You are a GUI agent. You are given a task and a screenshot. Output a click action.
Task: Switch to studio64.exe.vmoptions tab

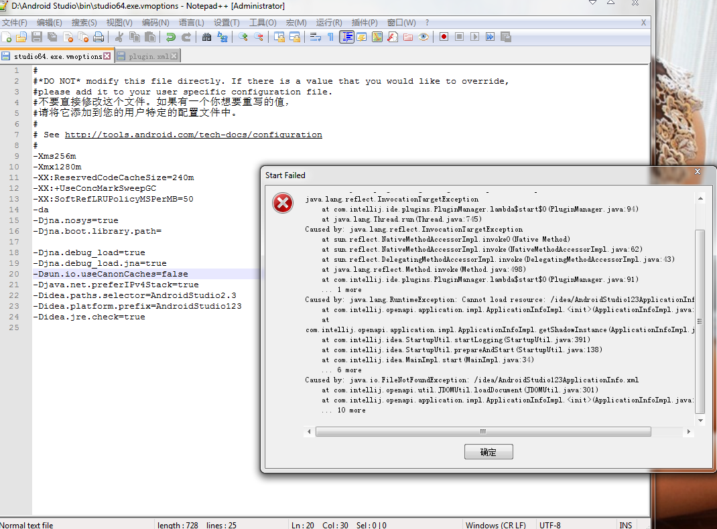pos(57,56)
